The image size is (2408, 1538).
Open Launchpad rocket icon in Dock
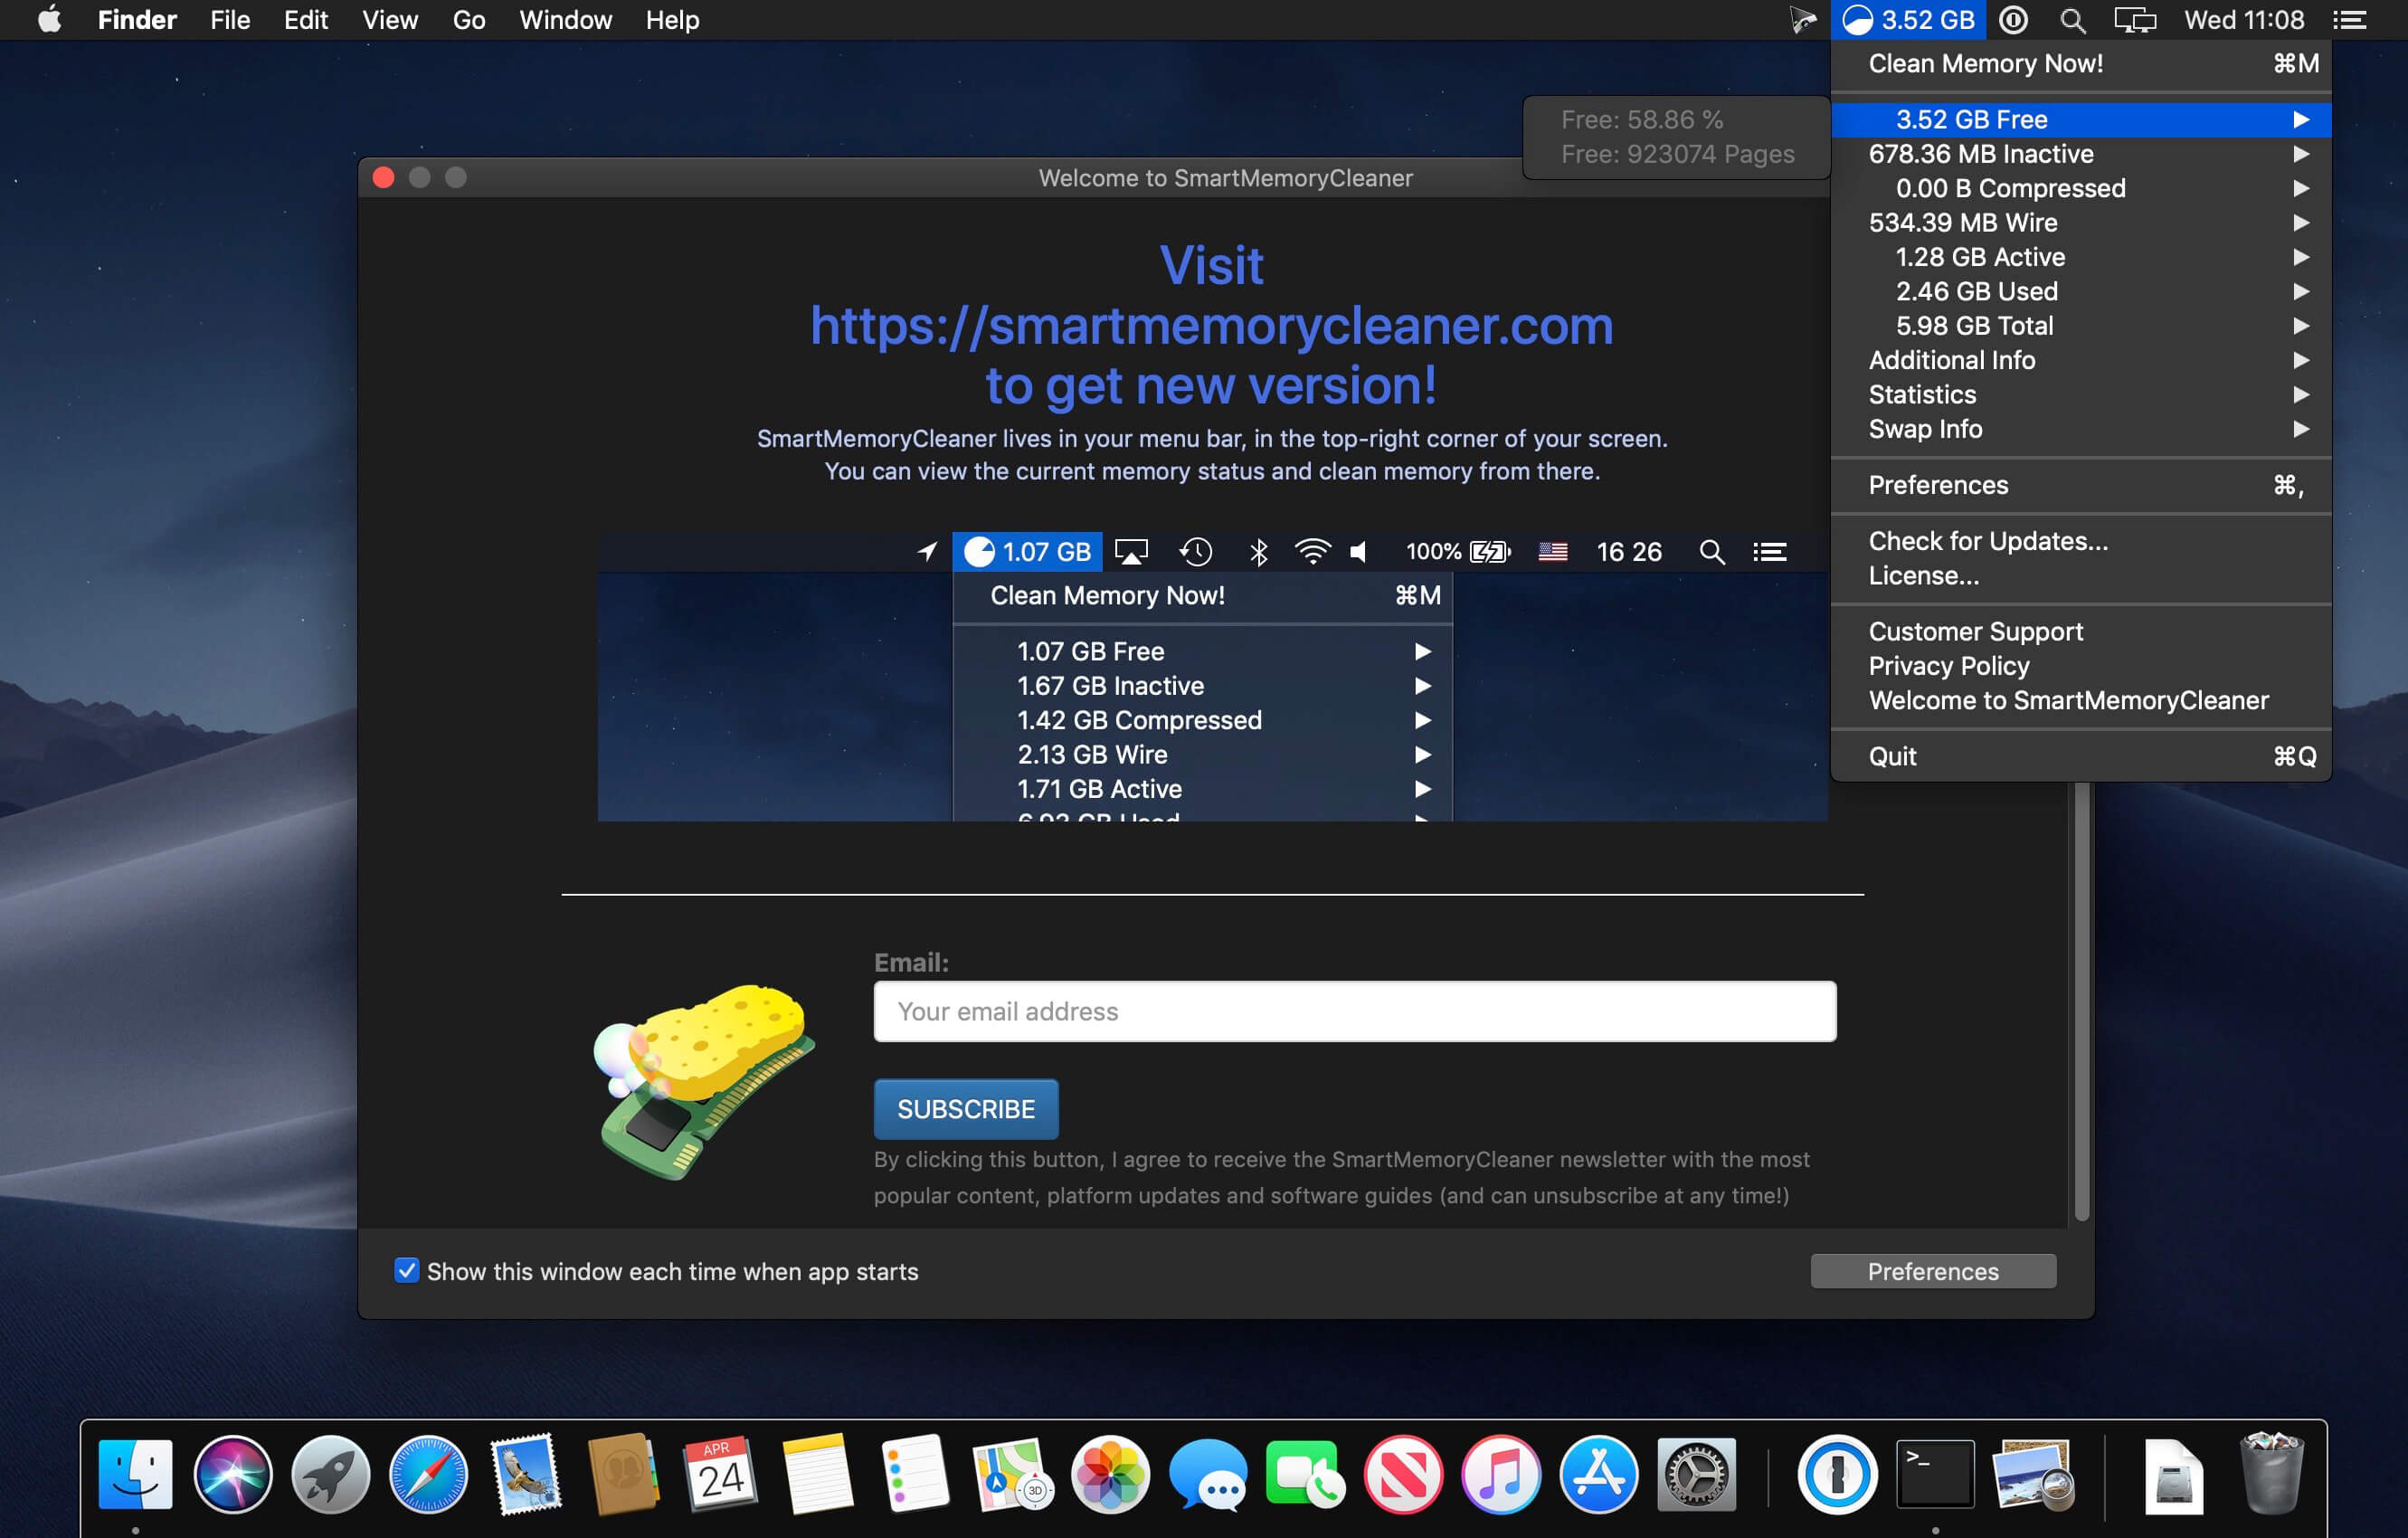click(x=330, y=1474)
